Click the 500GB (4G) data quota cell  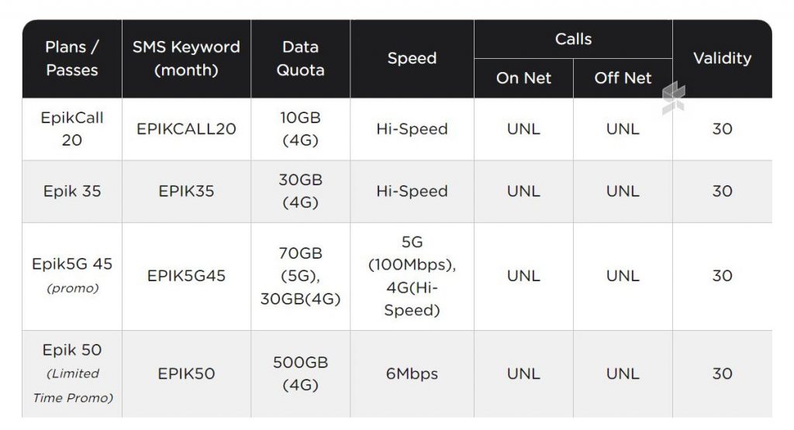point(300,374)
